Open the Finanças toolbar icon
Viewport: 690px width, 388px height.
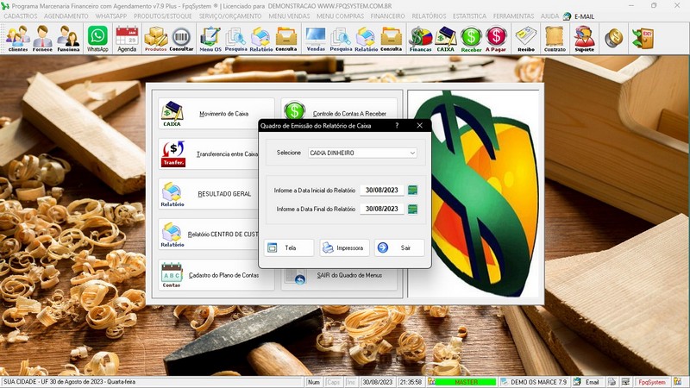(x=421, y=38)
